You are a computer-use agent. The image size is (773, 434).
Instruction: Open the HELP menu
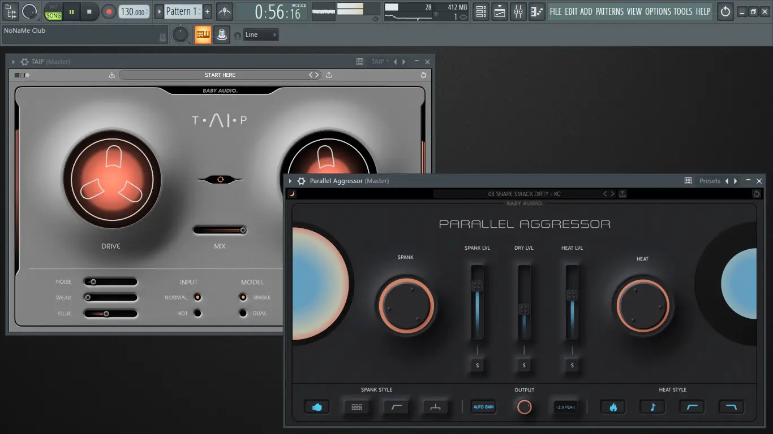coord(703,11)
